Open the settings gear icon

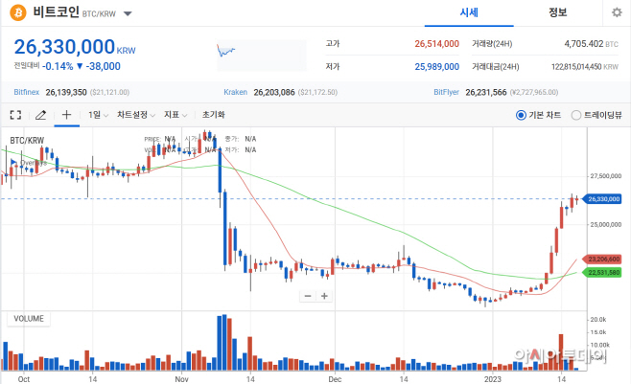tap(617, 12)
